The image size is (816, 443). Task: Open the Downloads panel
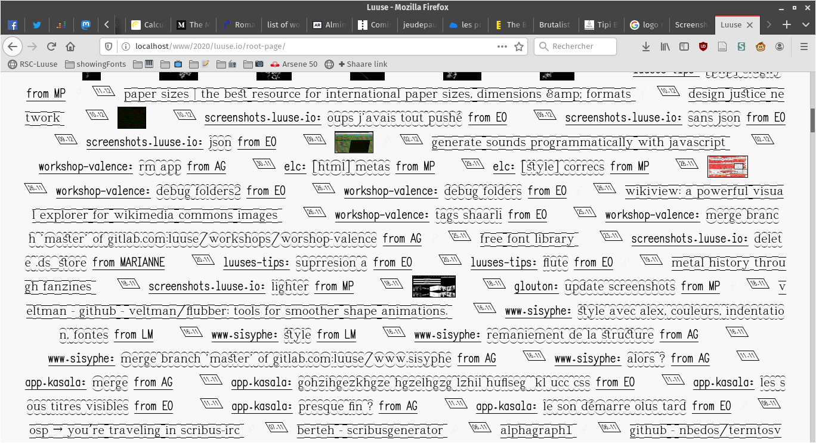pos(646,47)
